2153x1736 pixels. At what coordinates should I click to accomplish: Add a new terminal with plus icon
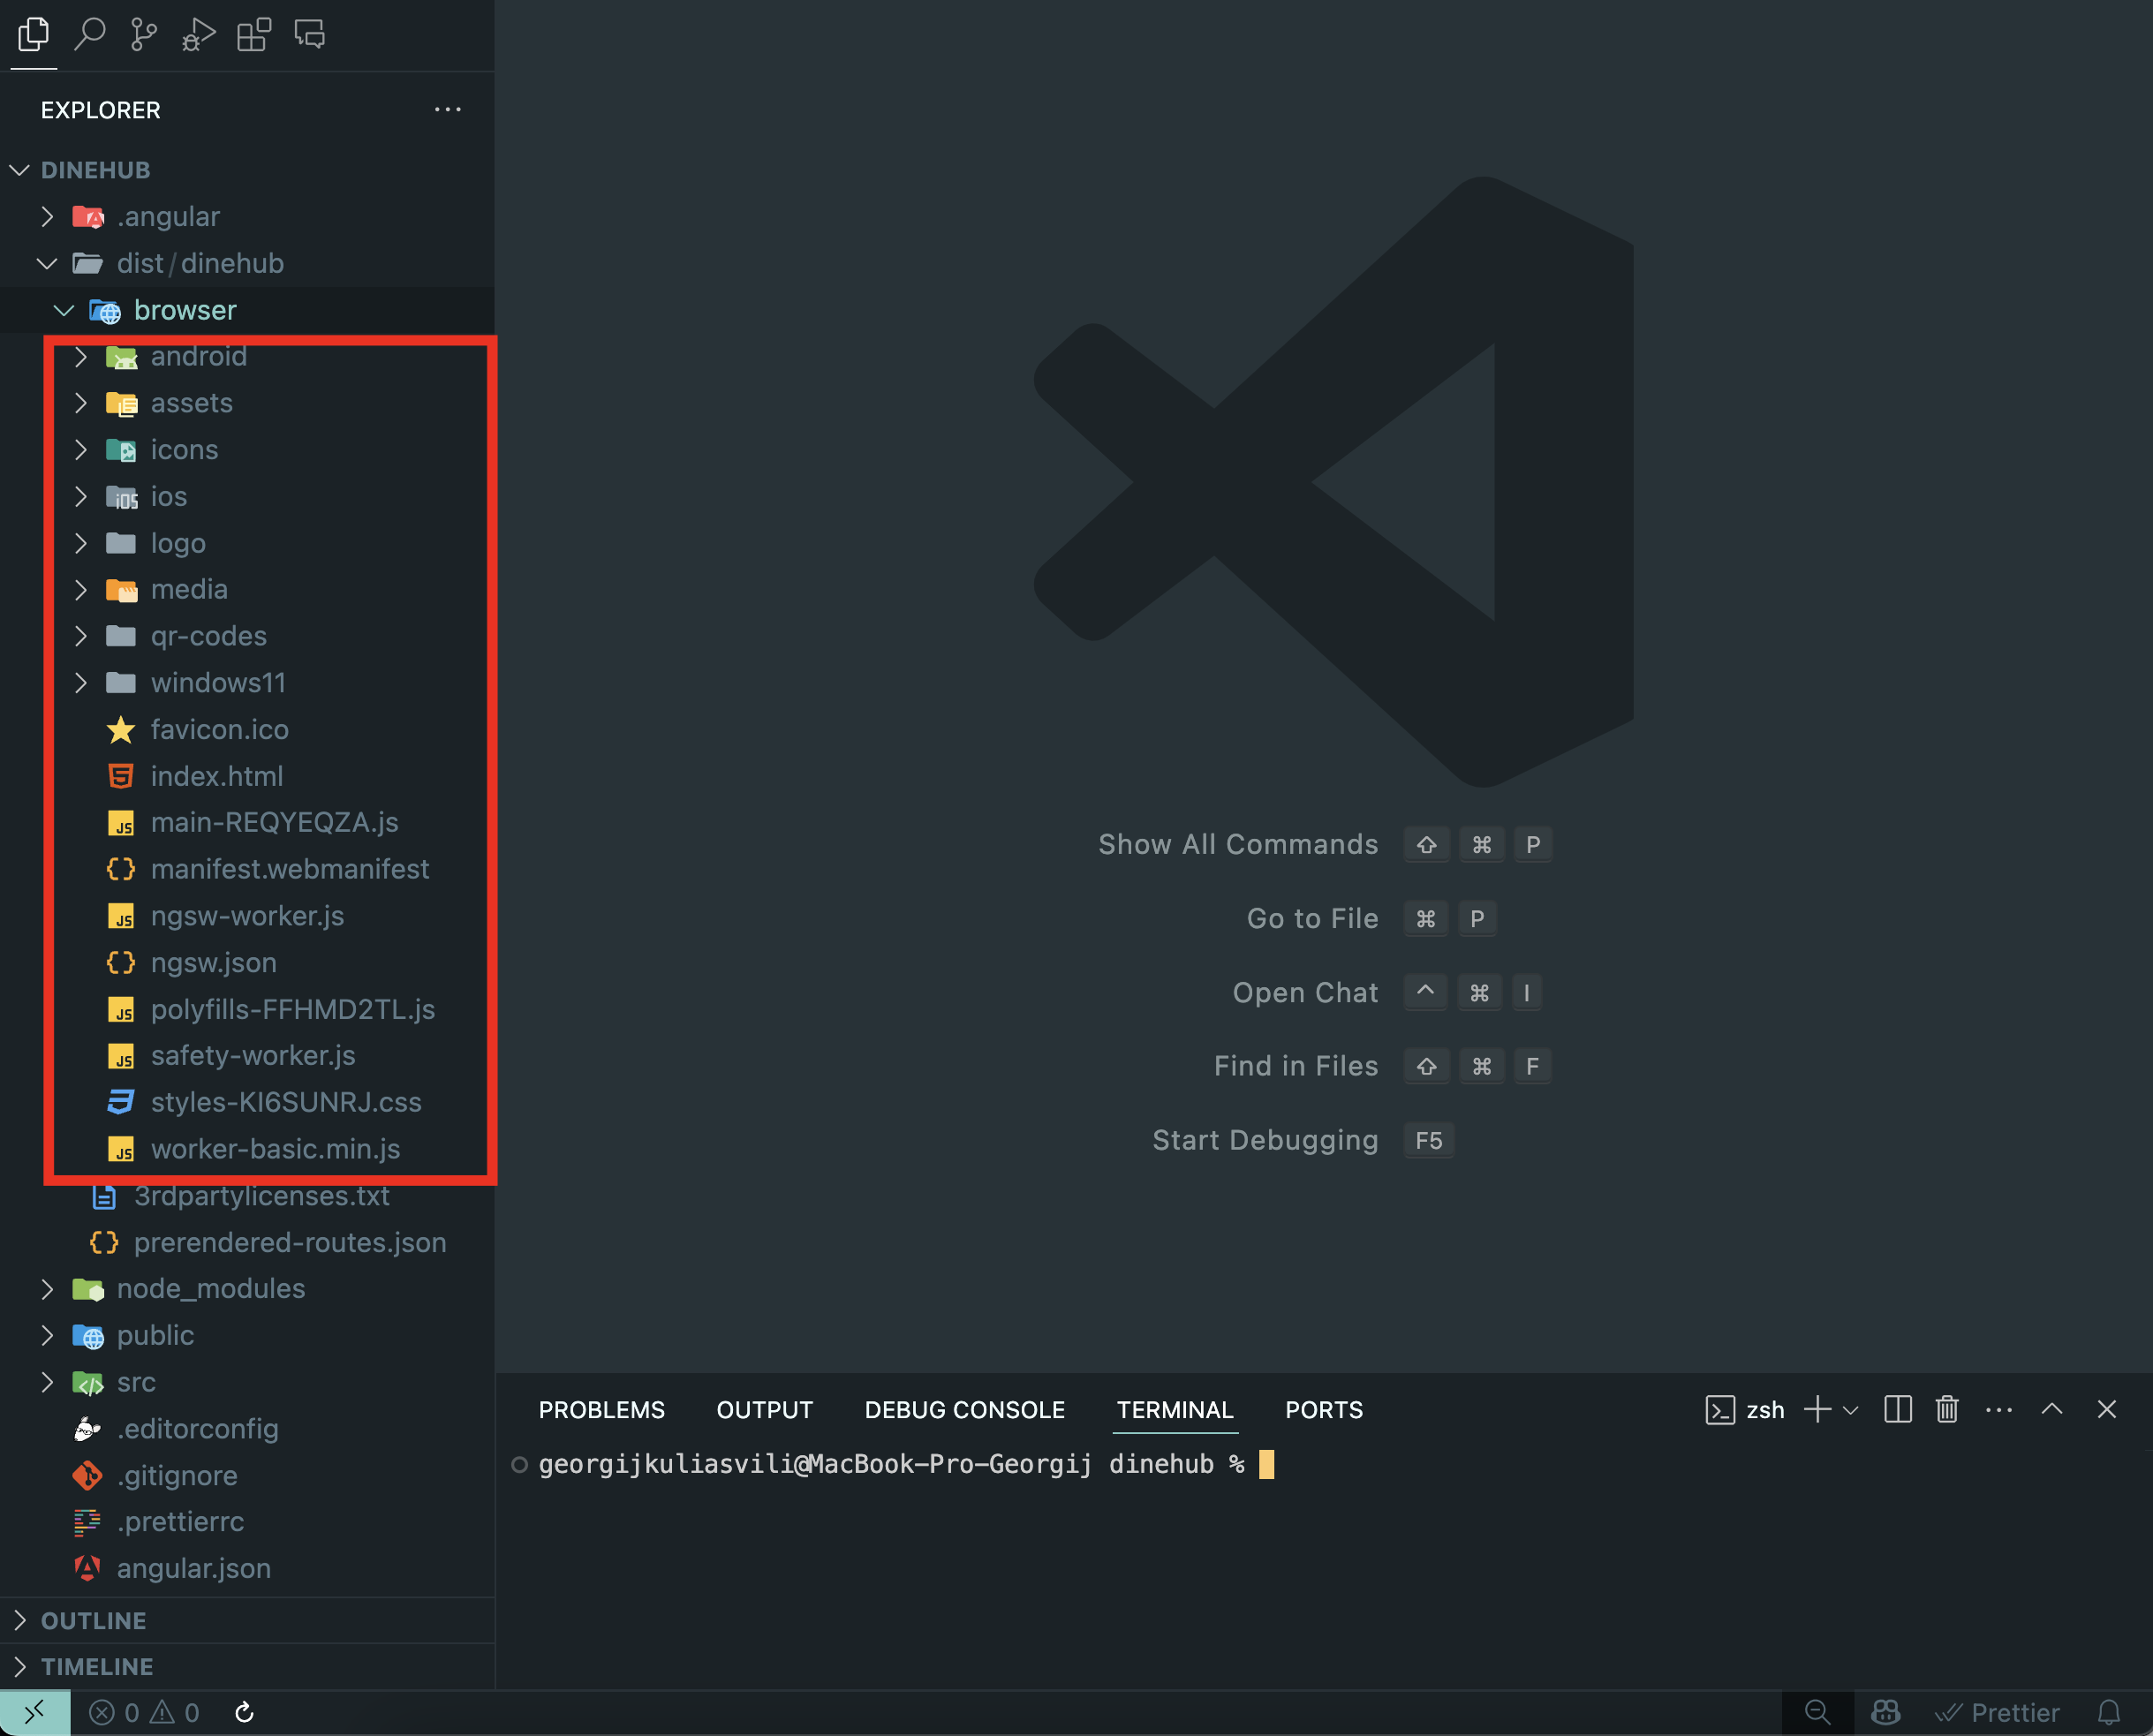click(x=1817, y=1409)
